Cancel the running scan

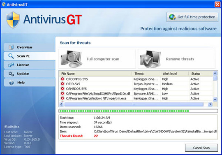(201, 148)
